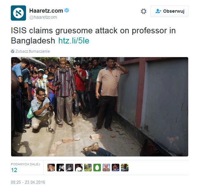Screen dimensions: 199x185
Task: Click the seventh retweeter avatar in suit
Action: click(106, 168)
